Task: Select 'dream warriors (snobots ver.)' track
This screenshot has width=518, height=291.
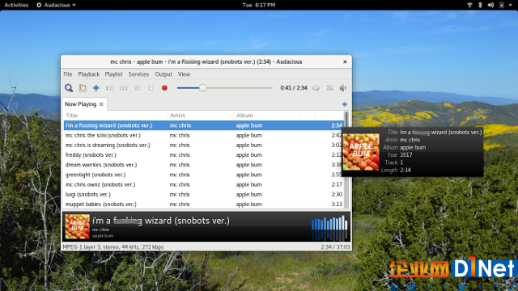Action: [203, 165]
